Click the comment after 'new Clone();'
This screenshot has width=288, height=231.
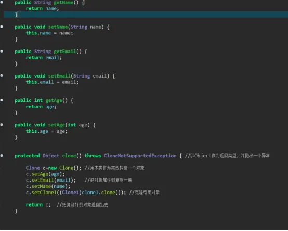[114, 168]
